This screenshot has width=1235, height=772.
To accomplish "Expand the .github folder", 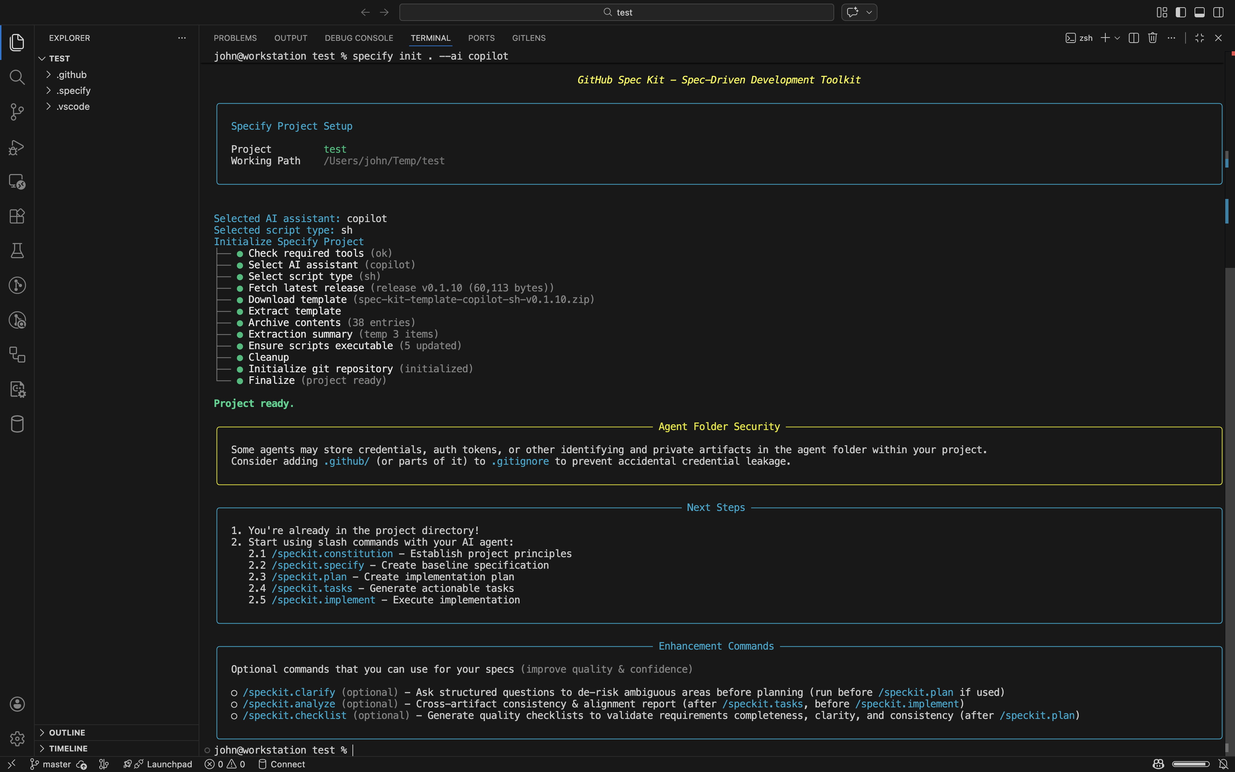I will coord(71,74).
